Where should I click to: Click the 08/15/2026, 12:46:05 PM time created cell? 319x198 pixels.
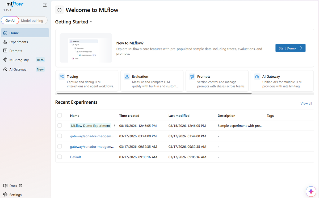138,126
